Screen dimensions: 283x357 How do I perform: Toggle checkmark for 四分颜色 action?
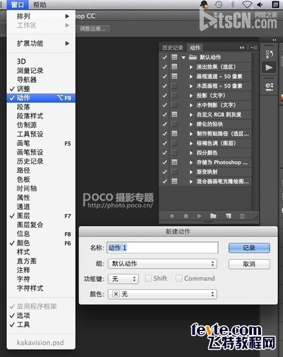click(x=165, y=153)
